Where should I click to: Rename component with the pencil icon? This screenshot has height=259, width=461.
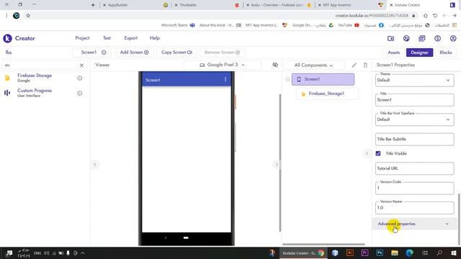[x=354, y=65]
